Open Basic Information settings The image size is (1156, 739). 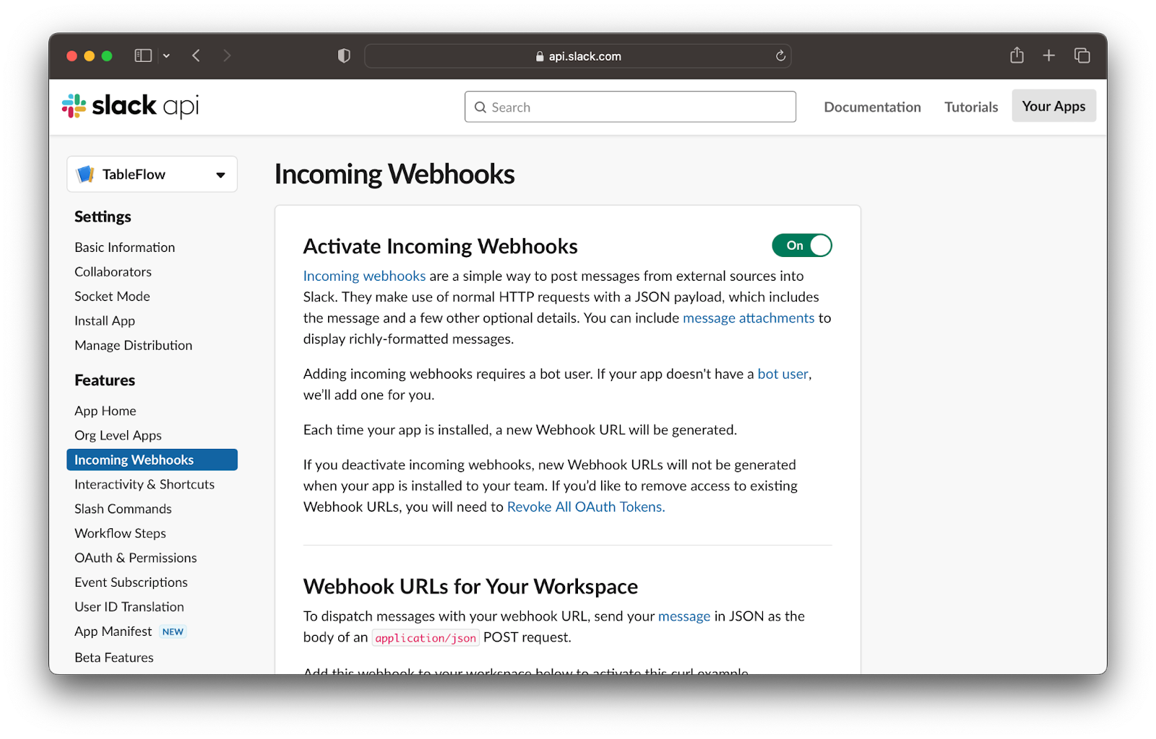[125, 247]
